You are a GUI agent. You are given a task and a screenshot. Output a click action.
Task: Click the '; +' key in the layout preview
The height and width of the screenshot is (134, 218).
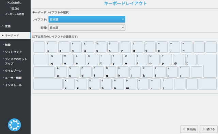(172, 72)
